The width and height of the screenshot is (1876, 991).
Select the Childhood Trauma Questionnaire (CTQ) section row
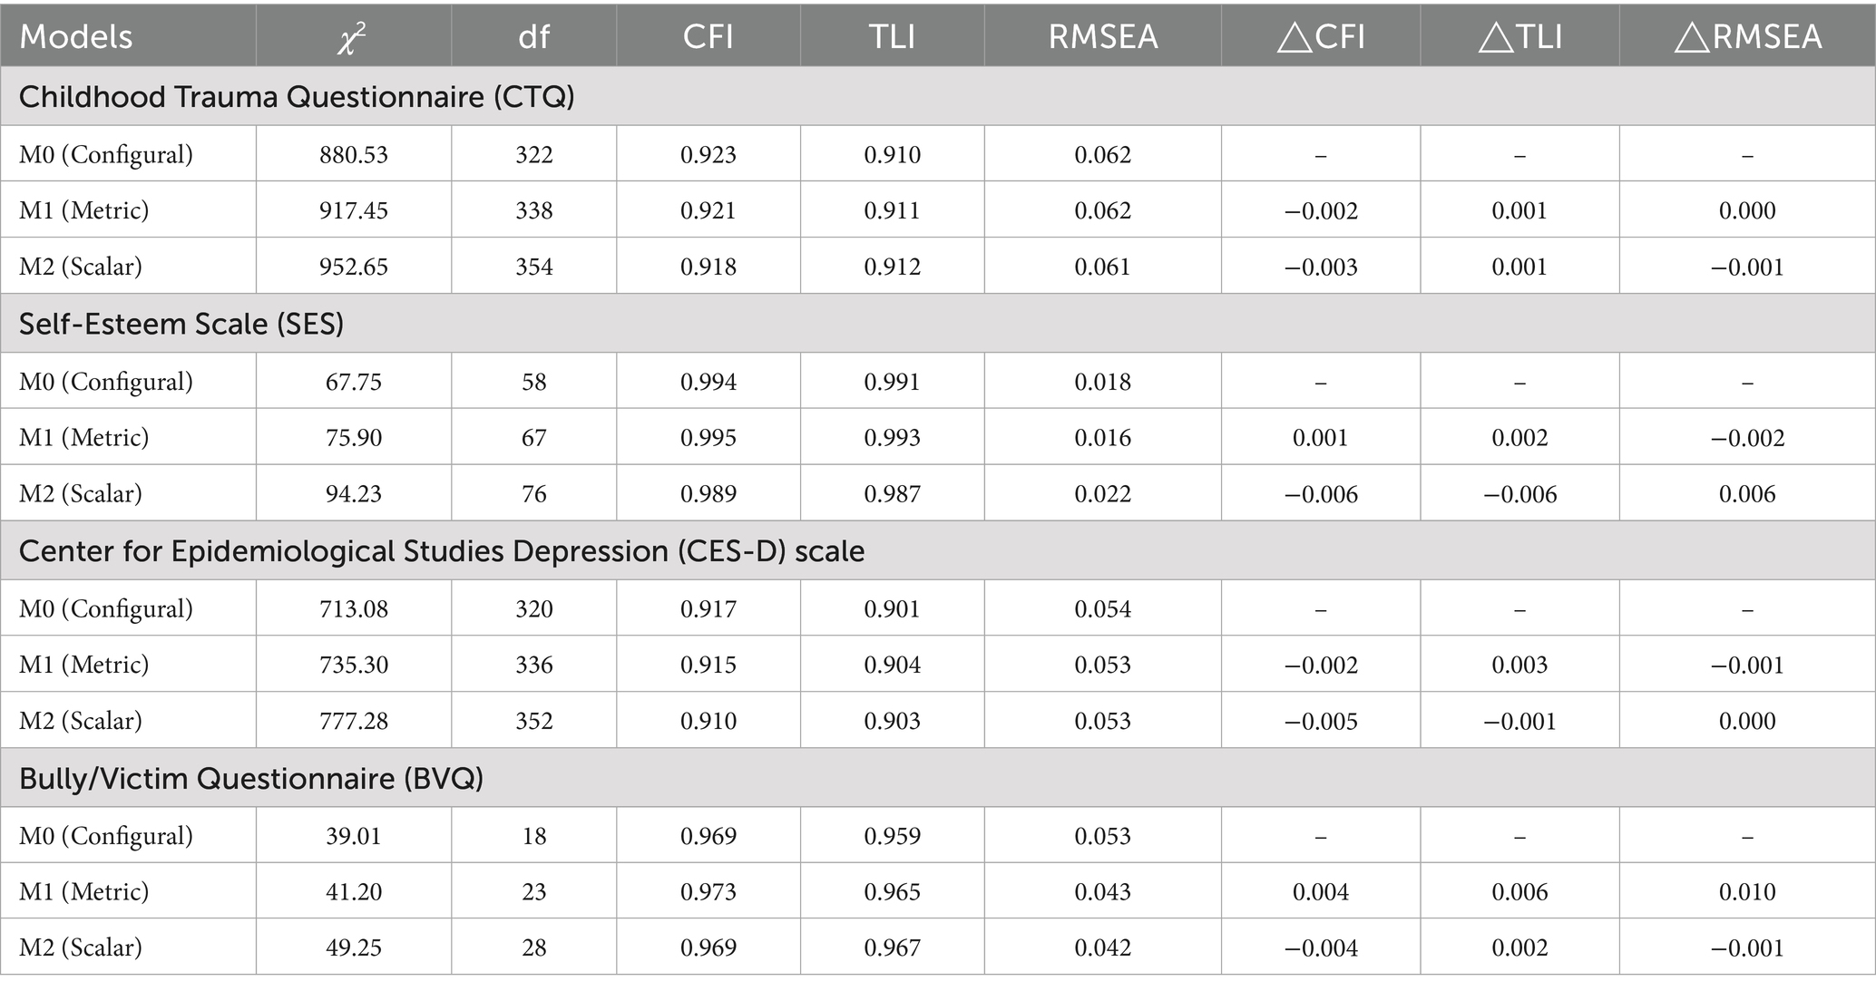297,97
